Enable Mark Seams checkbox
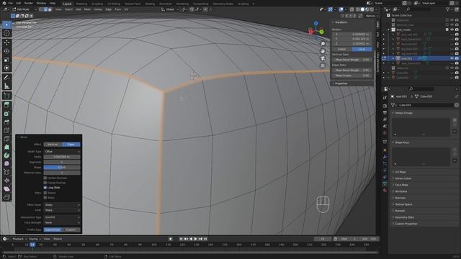The image size is (461, 259). [45, 193]
